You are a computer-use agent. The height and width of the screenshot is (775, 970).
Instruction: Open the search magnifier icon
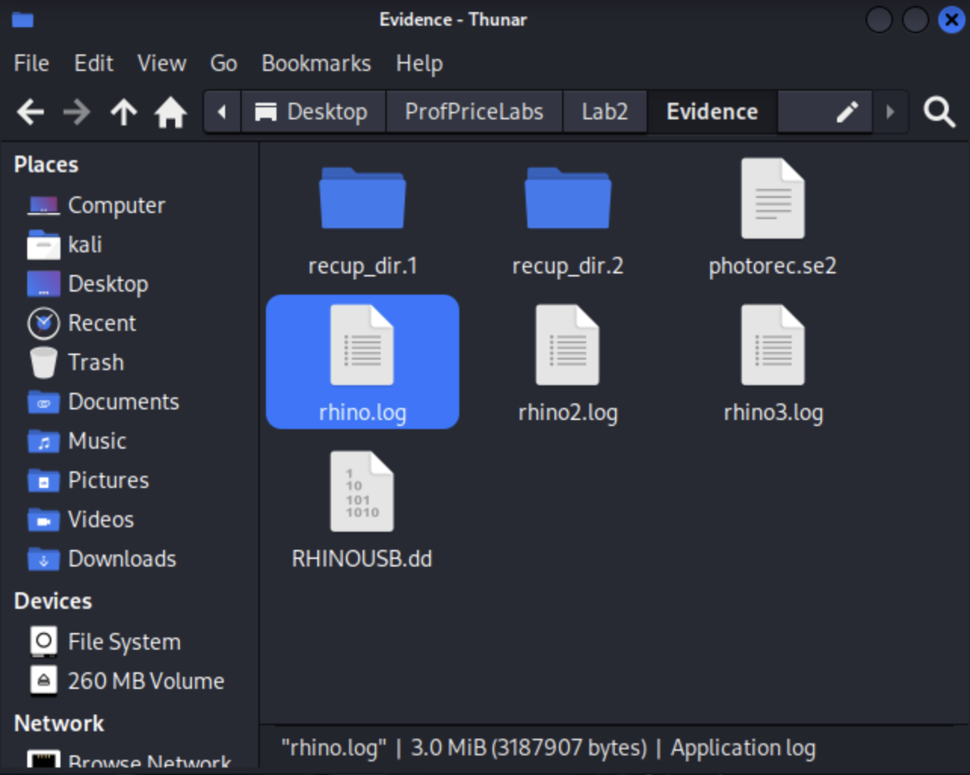(x=939, y=113)
